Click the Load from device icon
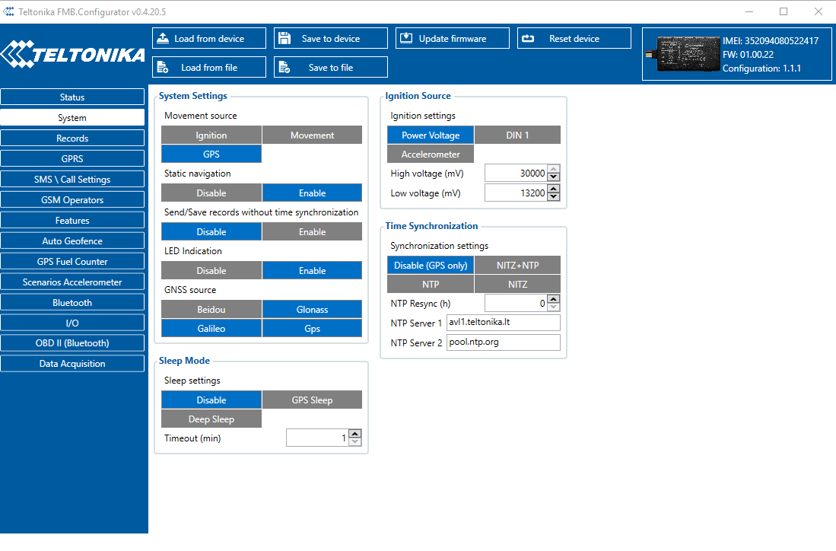Screen dimensions: 836x551 pyautogui.click(x=163, y=39)
